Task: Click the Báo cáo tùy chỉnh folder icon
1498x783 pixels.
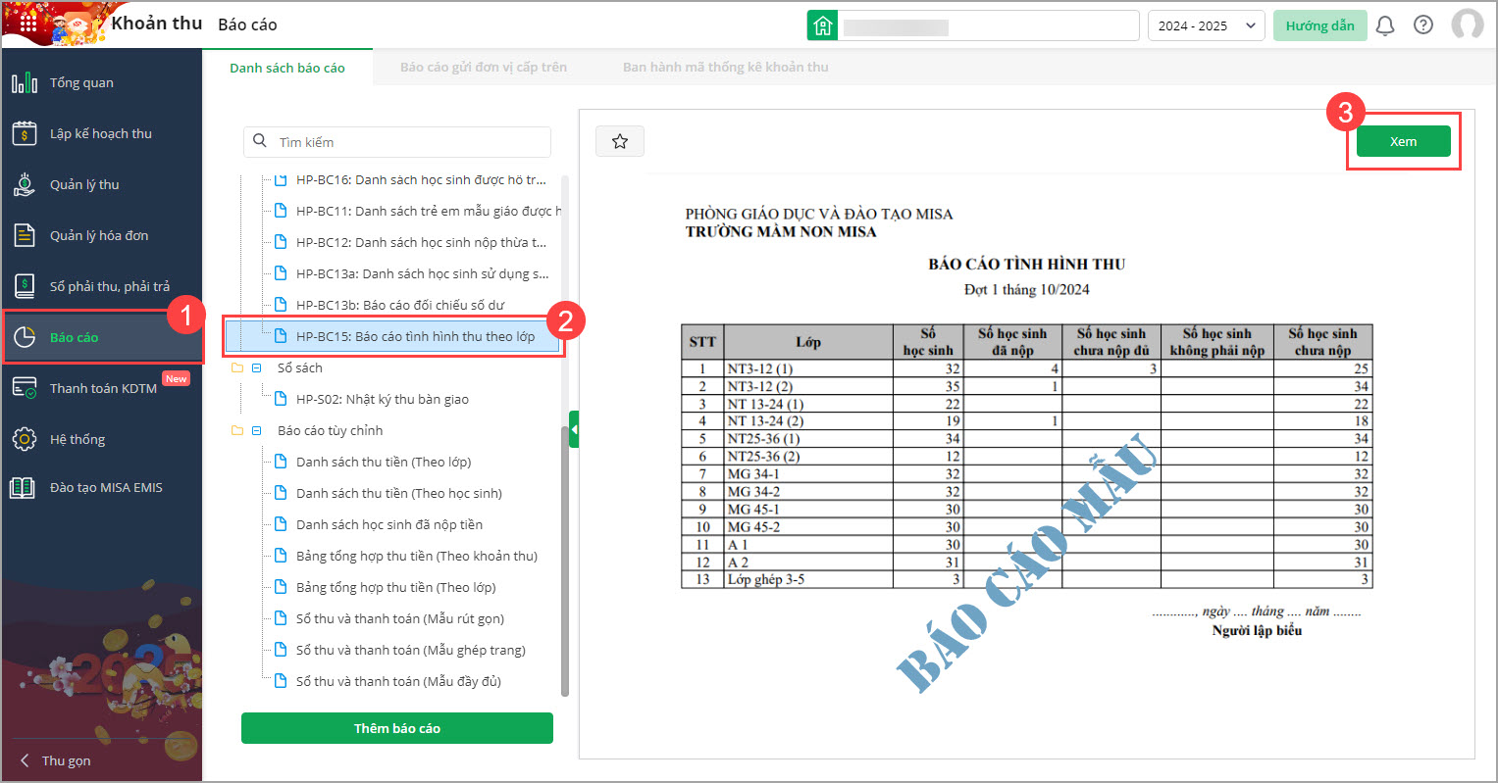Action: point(236,430)
